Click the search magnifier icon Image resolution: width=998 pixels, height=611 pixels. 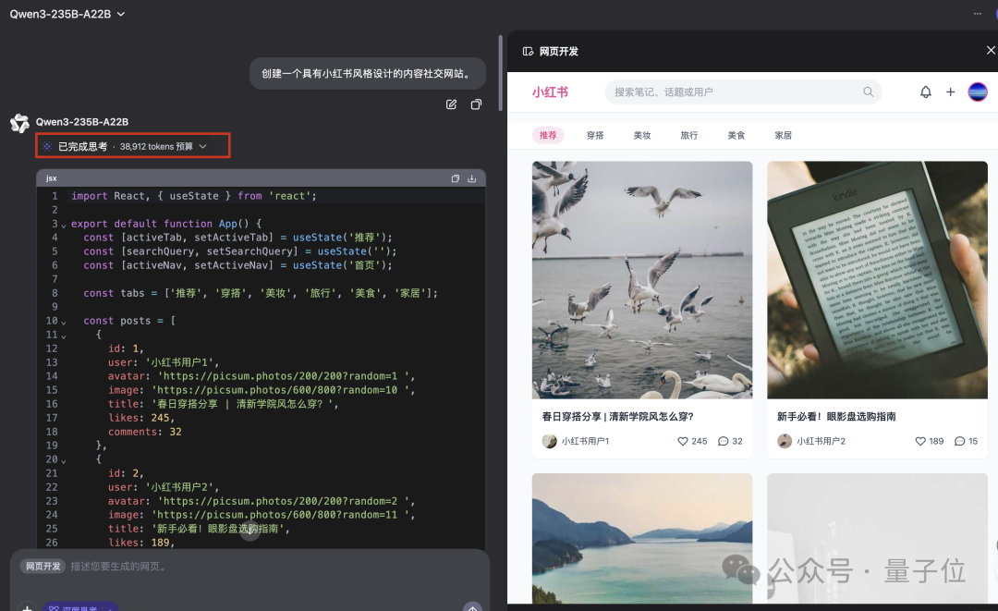[x=868, y=92]
